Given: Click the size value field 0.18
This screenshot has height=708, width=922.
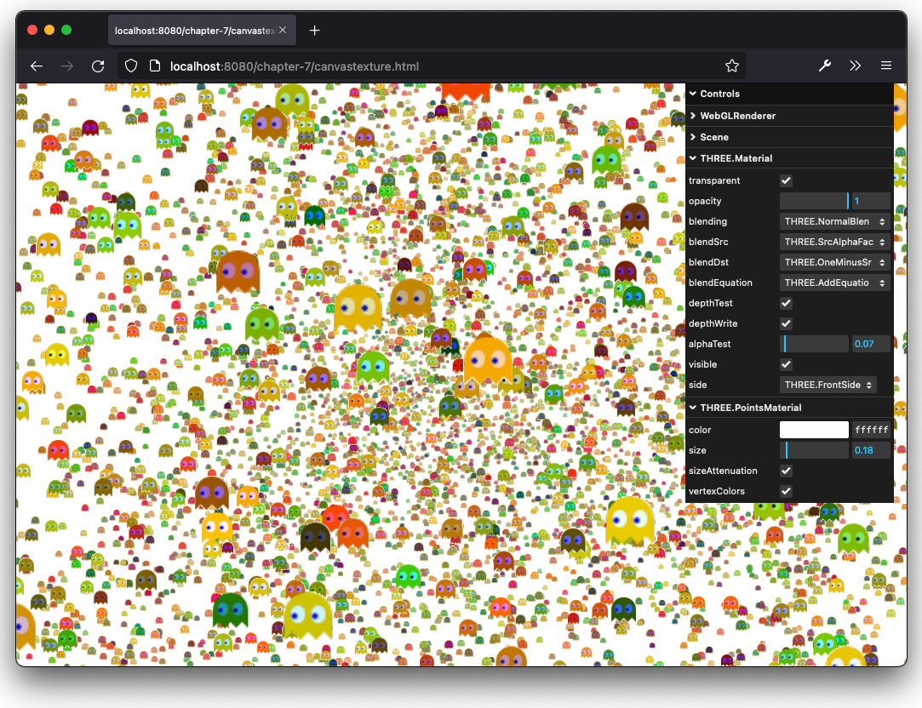Looking at the screenshot, I should click(871, 450).
